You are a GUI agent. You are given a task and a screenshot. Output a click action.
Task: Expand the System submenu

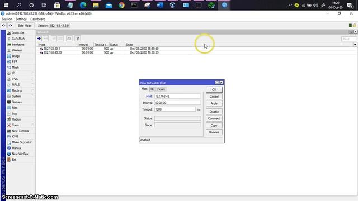(20, 96)
